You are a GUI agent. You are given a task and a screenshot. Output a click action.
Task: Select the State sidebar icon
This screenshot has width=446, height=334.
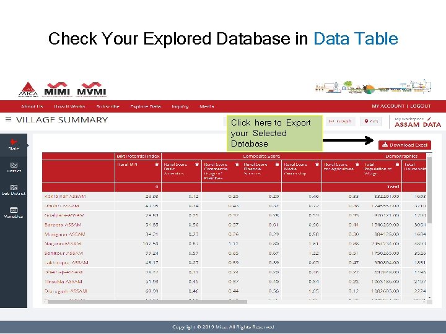pos(14,145)
